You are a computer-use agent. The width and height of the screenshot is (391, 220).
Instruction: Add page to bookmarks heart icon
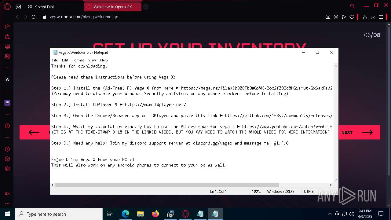(352, 17)
